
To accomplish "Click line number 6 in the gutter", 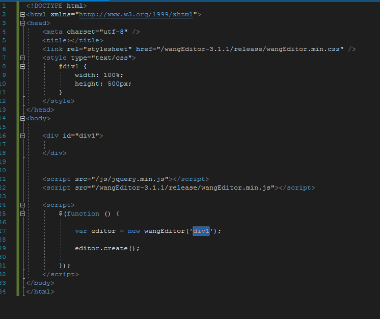I will (x=4, y=49).
